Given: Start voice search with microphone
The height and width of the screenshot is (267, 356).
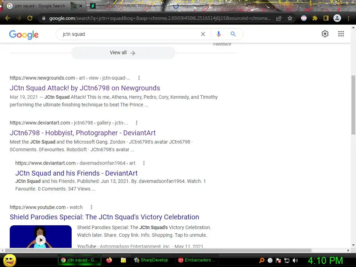Looking at the screenshot, I should pyautogui.click(x=218, y=34).
